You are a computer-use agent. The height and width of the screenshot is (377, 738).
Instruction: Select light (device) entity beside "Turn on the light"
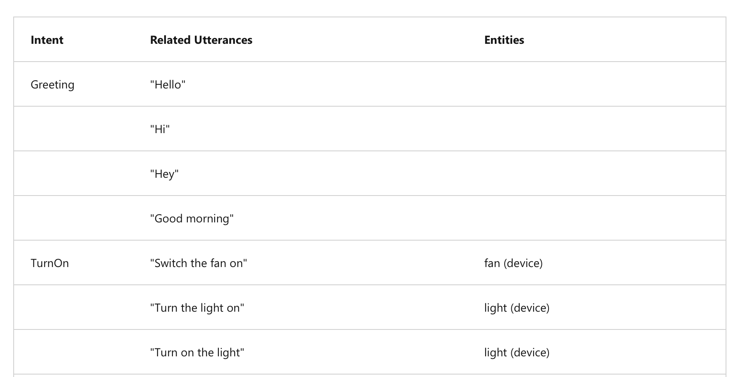[517, 353]
